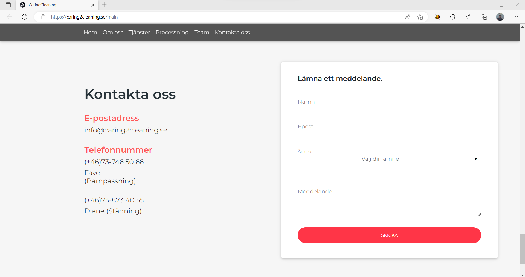
Task: Open the Tjänster navigation item
Action: click(139, 32)
